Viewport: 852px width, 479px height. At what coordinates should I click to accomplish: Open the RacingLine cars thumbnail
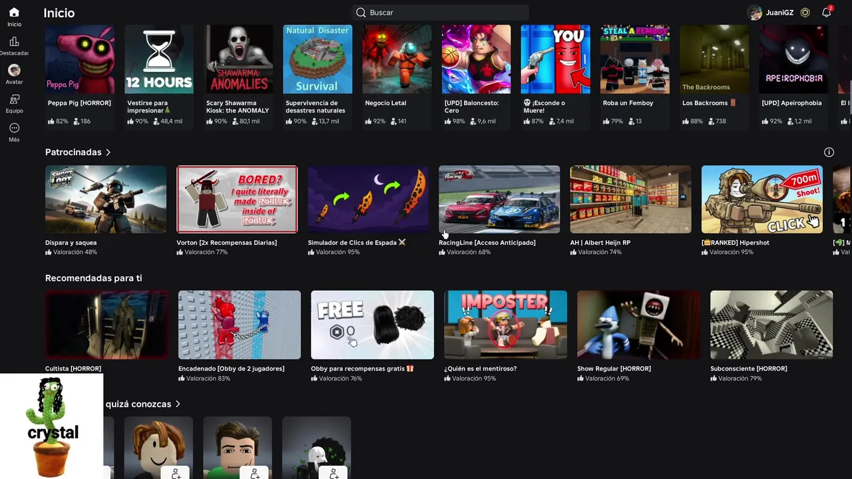pos(499,200)
